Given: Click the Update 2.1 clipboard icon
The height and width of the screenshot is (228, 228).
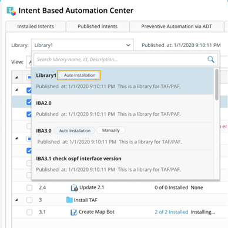Looking at the screenshot, I should (74, 187).
